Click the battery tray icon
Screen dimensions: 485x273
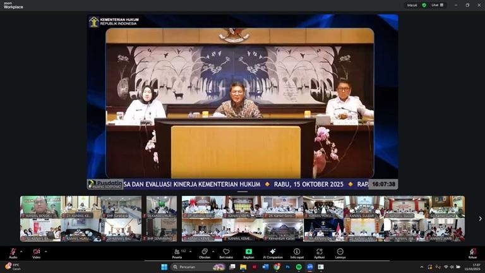pyautogui.click(x=458, y=267)
